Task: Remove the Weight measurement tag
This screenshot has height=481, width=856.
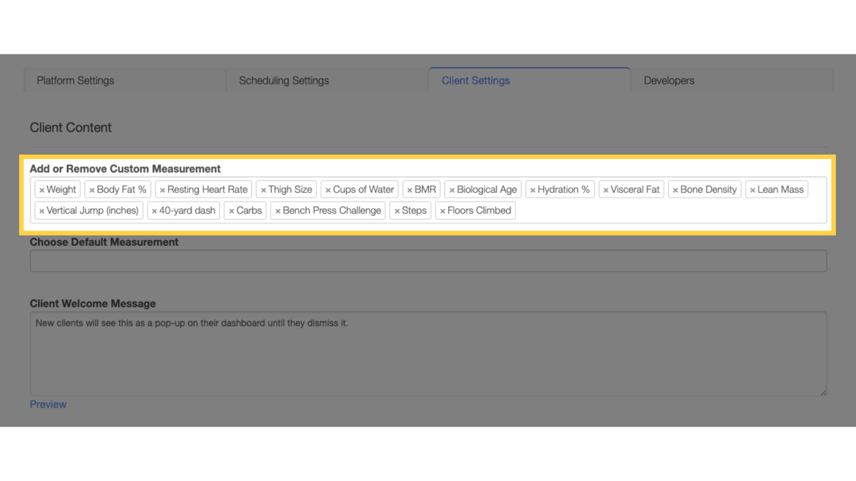Action: pyautogui.click(x=41, y=189)
